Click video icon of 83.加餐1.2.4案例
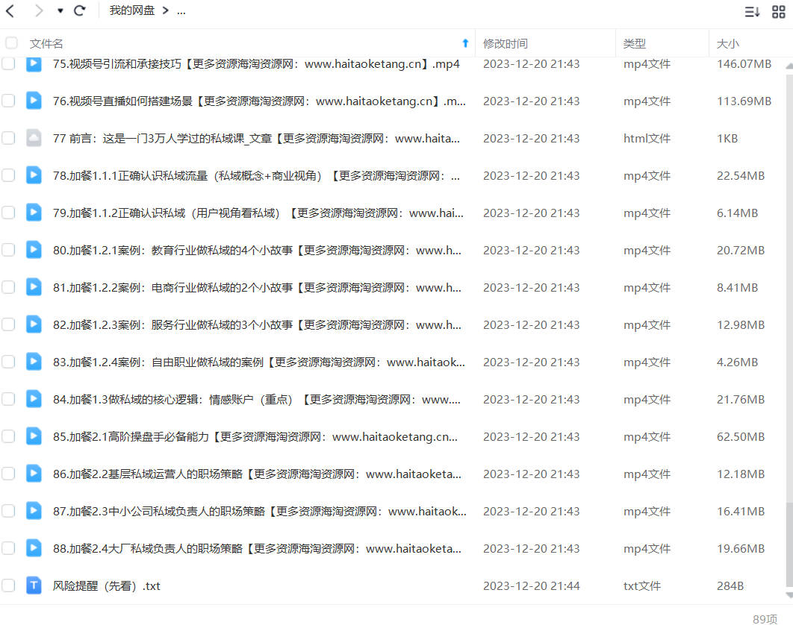Image resolution: width=793 pixels, height=625 pixels. [x=34, y=362]
